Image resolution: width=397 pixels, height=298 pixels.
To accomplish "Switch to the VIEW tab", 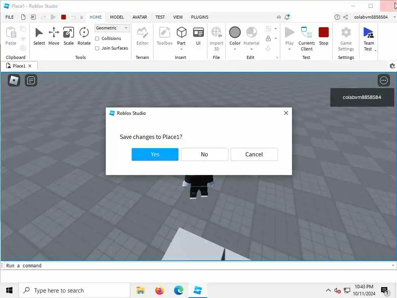I will point(178,17).
